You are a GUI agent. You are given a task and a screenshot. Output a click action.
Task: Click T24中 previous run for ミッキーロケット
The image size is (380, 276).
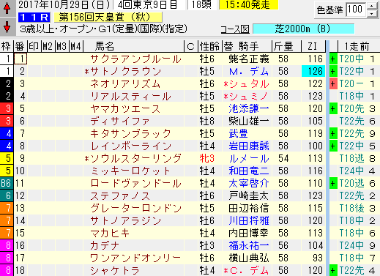point(351,171)
